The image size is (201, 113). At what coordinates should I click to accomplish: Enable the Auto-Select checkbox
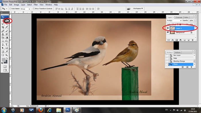pos(10,9)
